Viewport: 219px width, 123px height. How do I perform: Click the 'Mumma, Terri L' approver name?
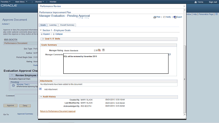pyautogui.click(x=23, y=84)
